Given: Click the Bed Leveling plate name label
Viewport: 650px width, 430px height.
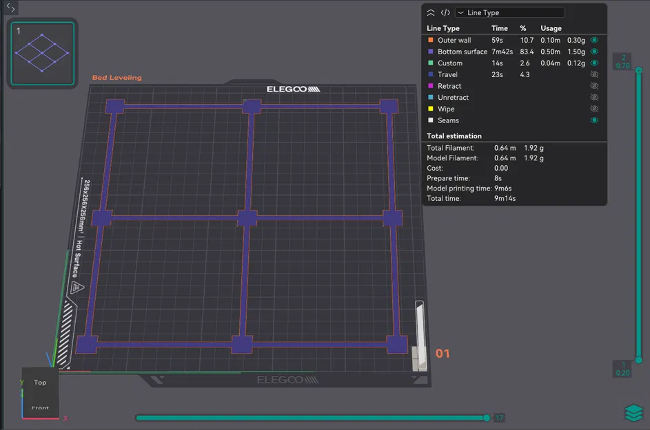Looking at the screenshot, I should coord(117,77).
